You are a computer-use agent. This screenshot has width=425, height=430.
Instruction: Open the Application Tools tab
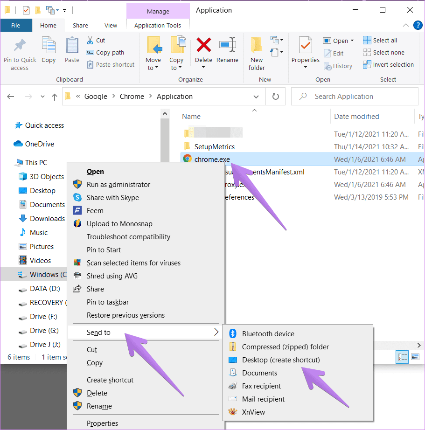(158, 26)
